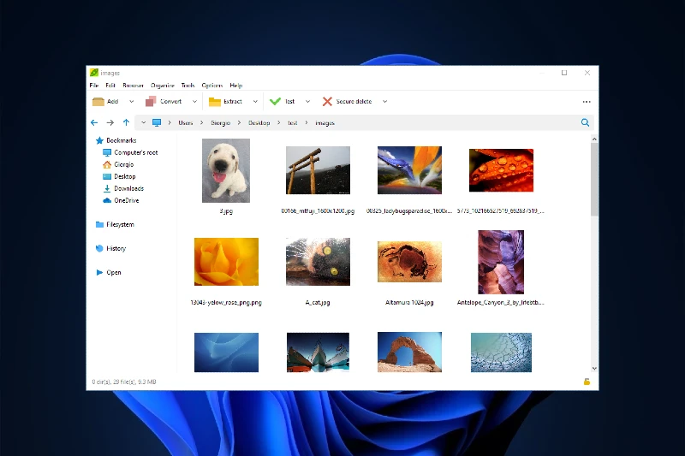Screen dimensions: 685x456
Task: Click the Convert toolbar icon
Action: 151,101
